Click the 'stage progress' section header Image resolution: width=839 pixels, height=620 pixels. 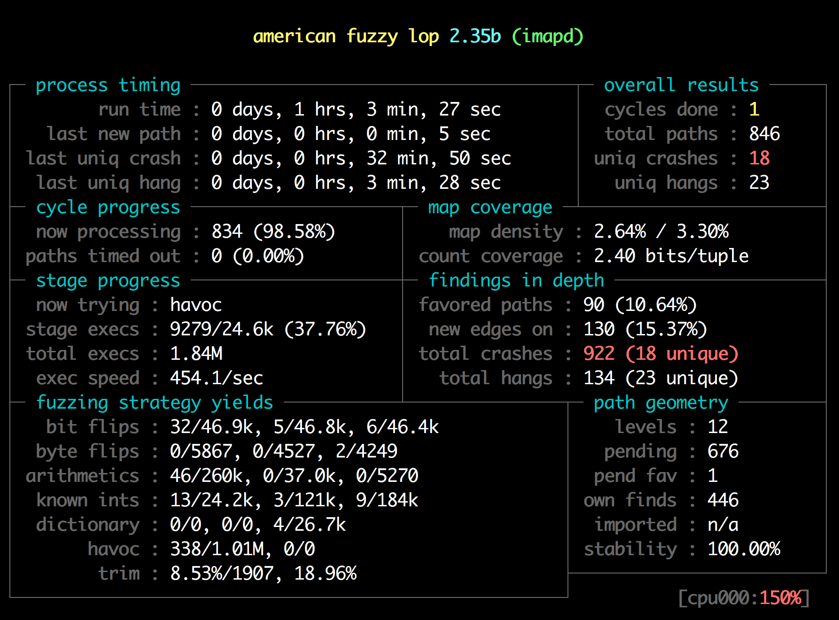click(108, 281)
